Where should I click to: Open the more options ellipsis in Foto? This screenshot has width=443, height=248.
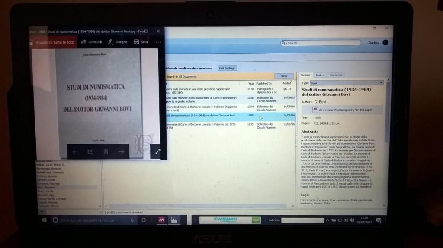pos(158,42)
